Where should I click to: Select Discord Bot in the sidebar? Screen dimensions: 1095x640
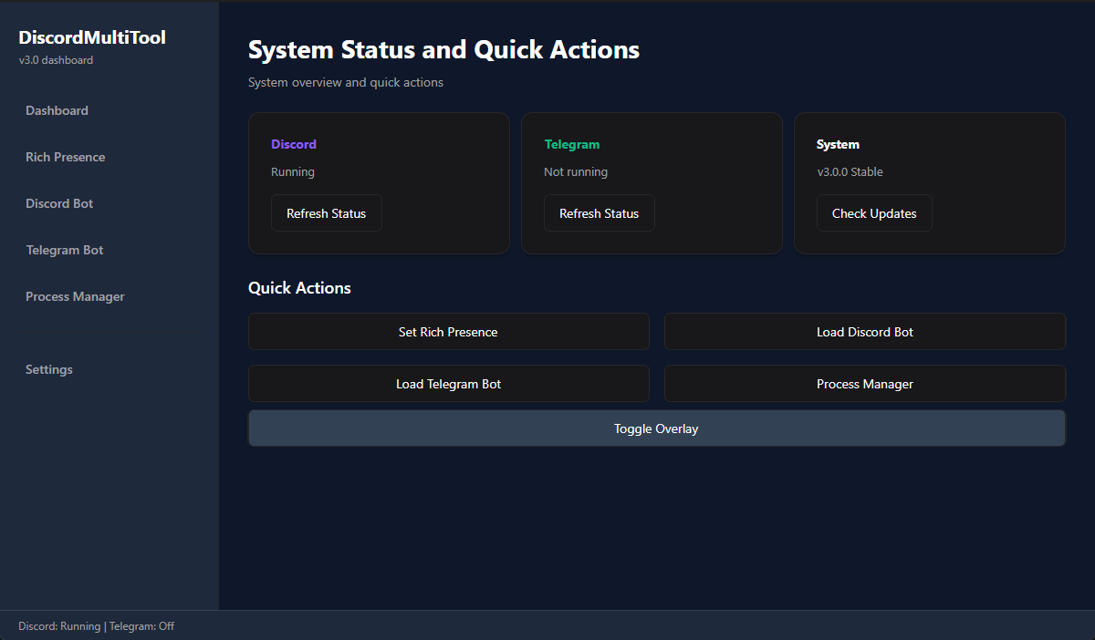[x=59, y=203]
